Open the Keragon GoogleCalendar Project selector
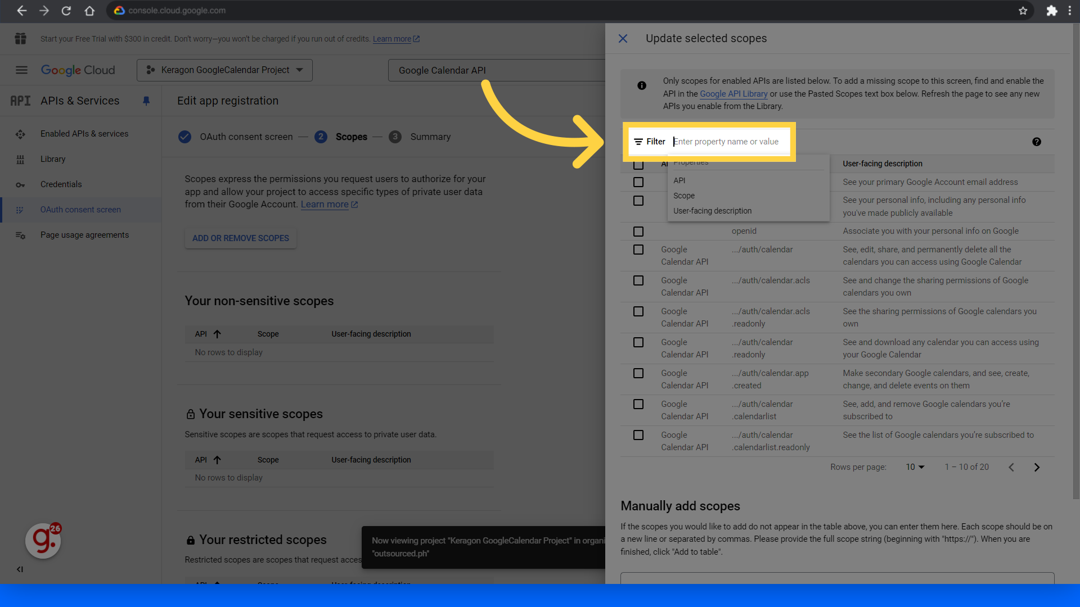Image resolution: width=1080 pixels, height=607 pixels. pyautogui.click(x=224, y=70)
